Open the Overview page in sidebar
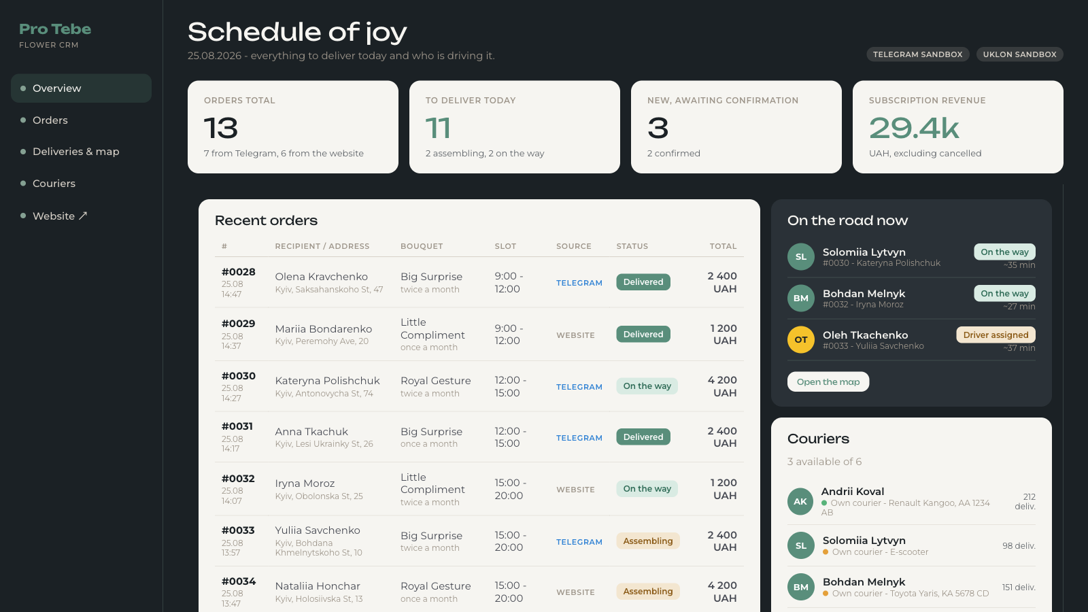The height and width of the screenshot is (612, 1088). [x=81, y=88]
